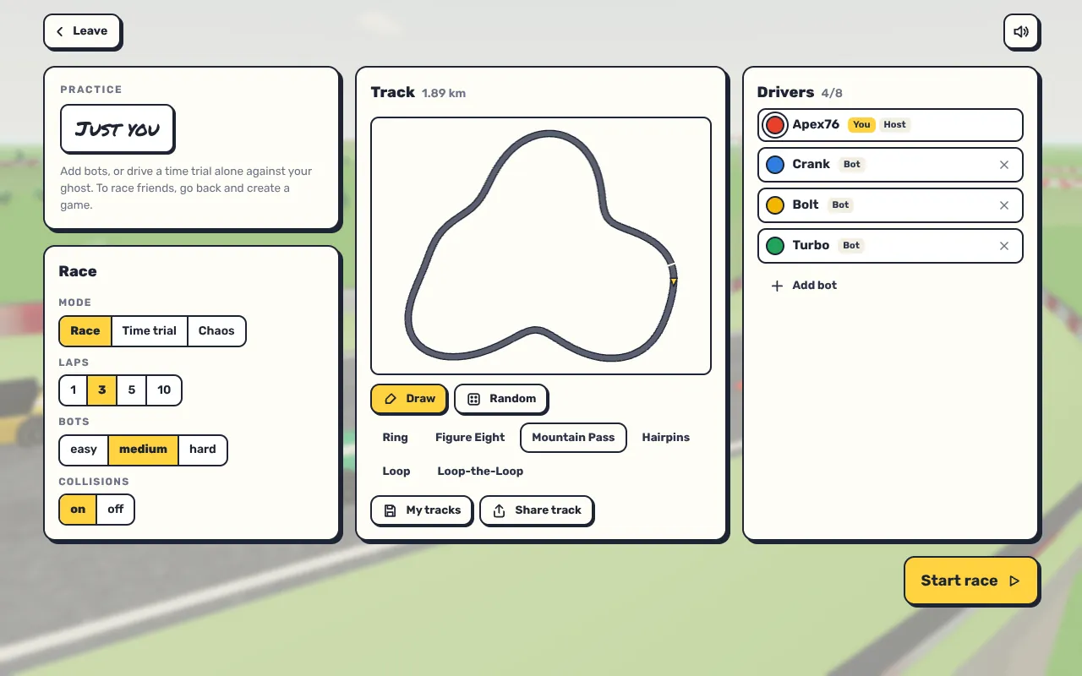Generate a Random track
This screenshot has width=1082, height=676.
[x=500, y=399]
